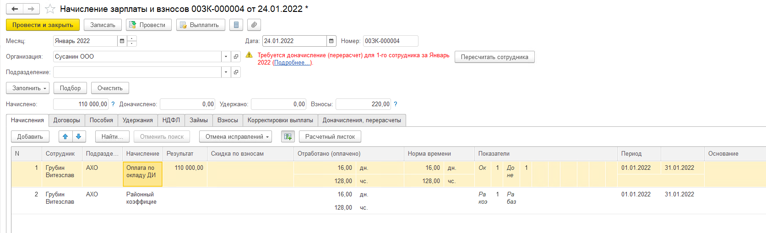Open the Заполнить dropdown button
The height and width of the screenshot is (233, 766).
pos(29,88)
